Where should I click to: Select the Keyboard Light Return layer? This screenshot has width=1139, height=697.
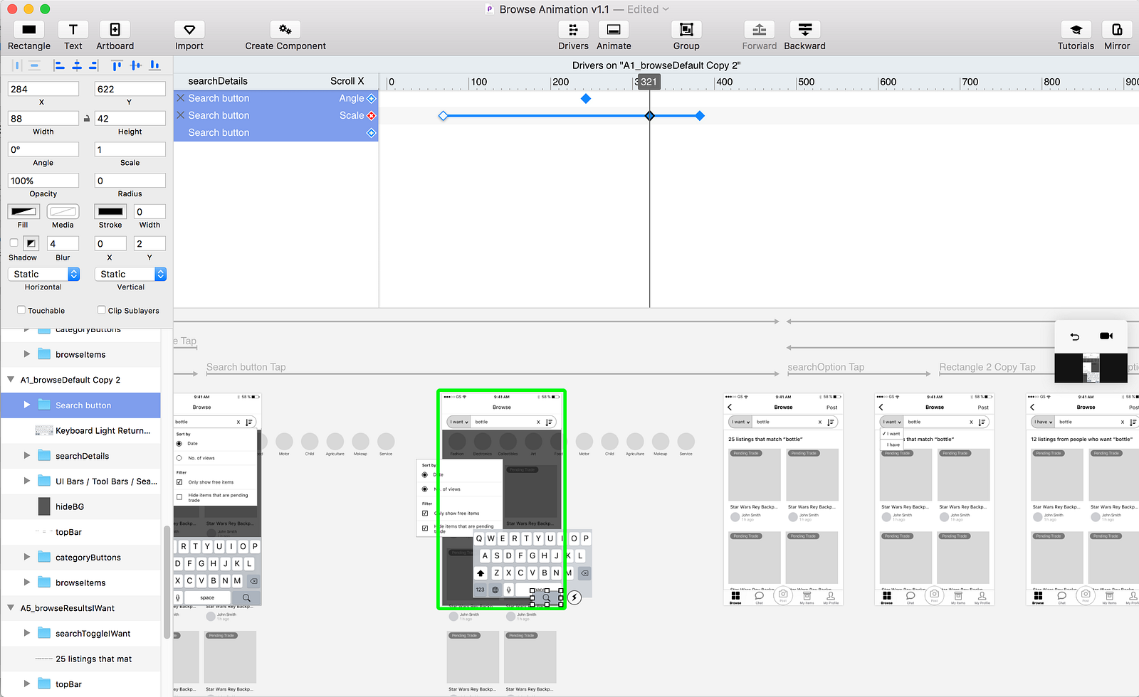tap(80, 430)
